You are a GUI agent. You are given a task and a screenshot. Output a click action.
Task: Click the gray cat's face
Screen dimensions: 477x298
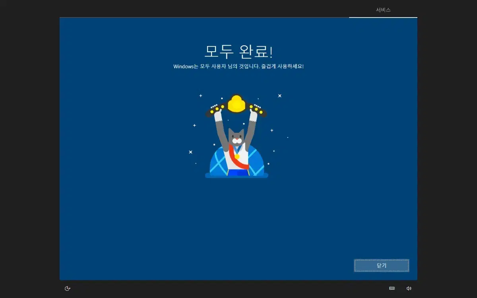pos(236,138)
